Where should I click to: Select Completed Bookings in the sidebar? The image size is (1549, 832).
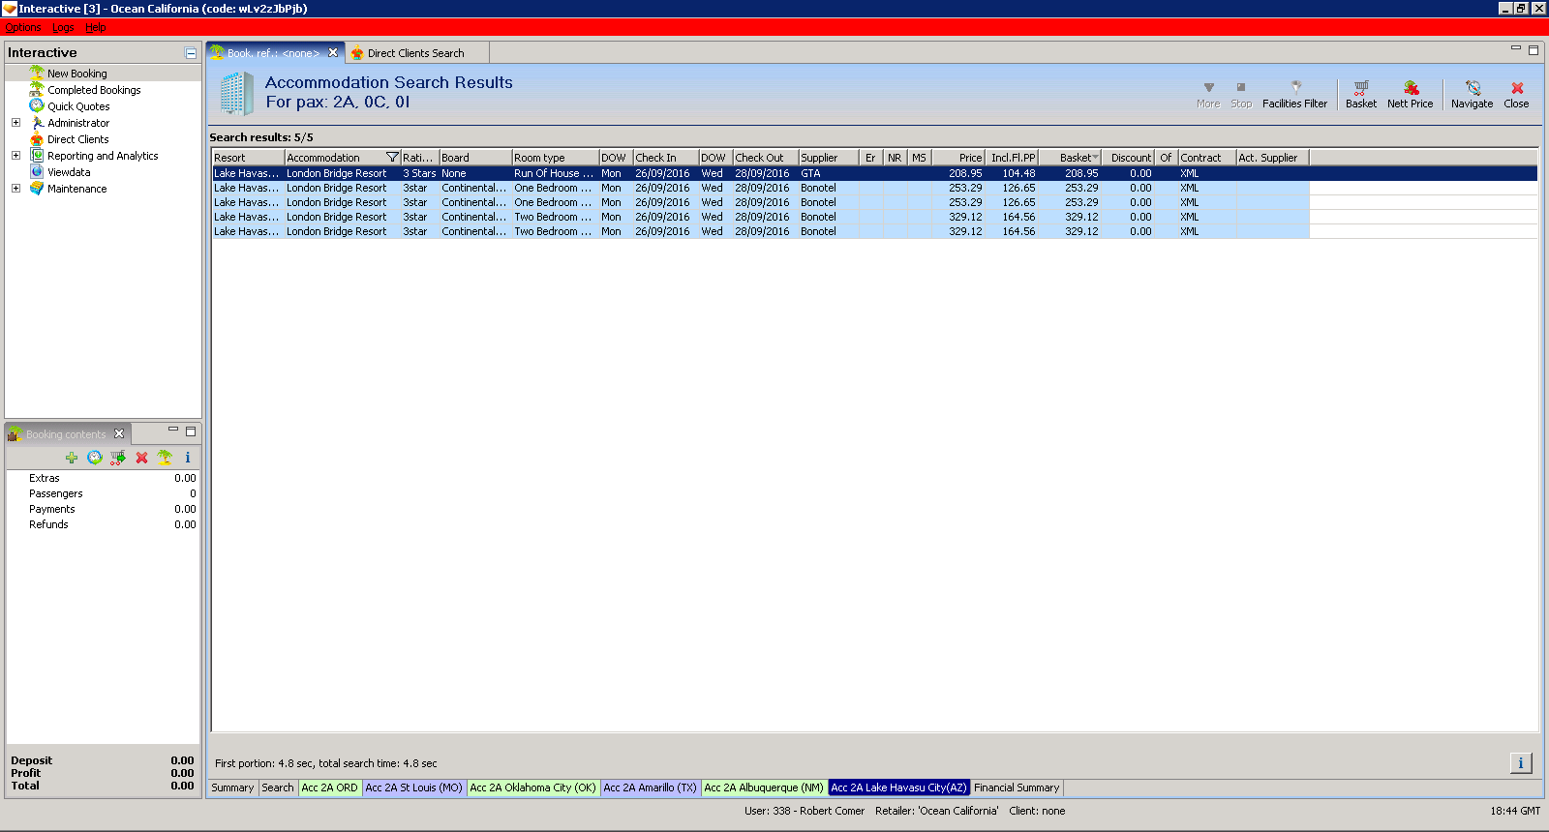click(94, 90)
